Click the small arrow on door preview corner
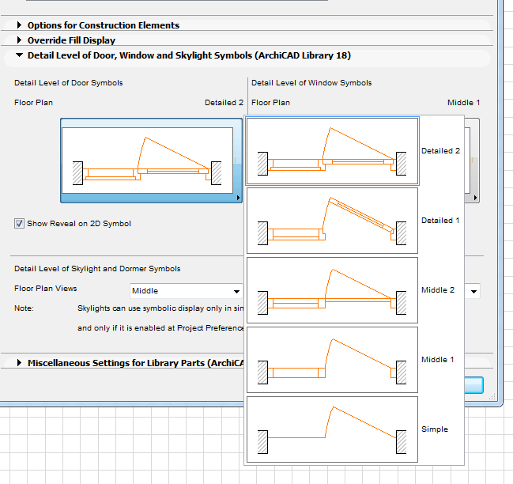513x484 pixels. [x=238, y=199]
